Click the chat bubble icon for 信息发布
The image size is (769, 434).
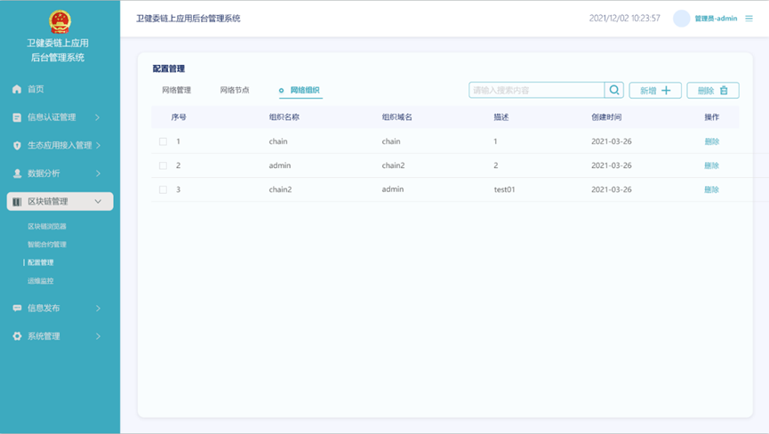(17, 308)
